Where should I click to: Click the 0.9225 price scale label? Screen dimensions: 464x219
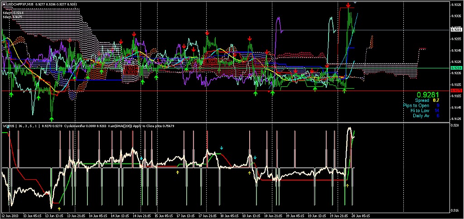[455, 62]
